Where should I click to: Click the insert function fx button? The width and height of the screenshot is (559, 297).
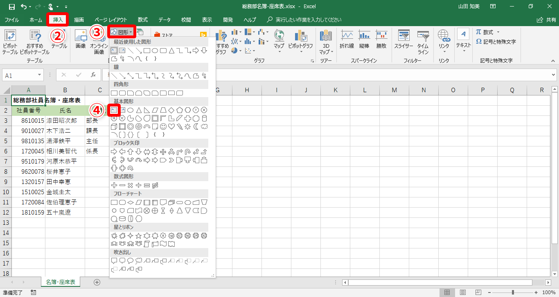click(93, 75)
